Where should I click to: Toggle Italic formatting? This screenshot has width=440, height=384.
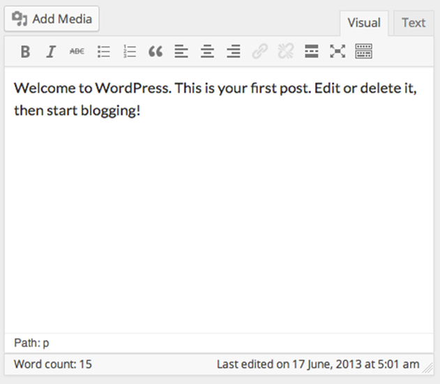(51, 52)
